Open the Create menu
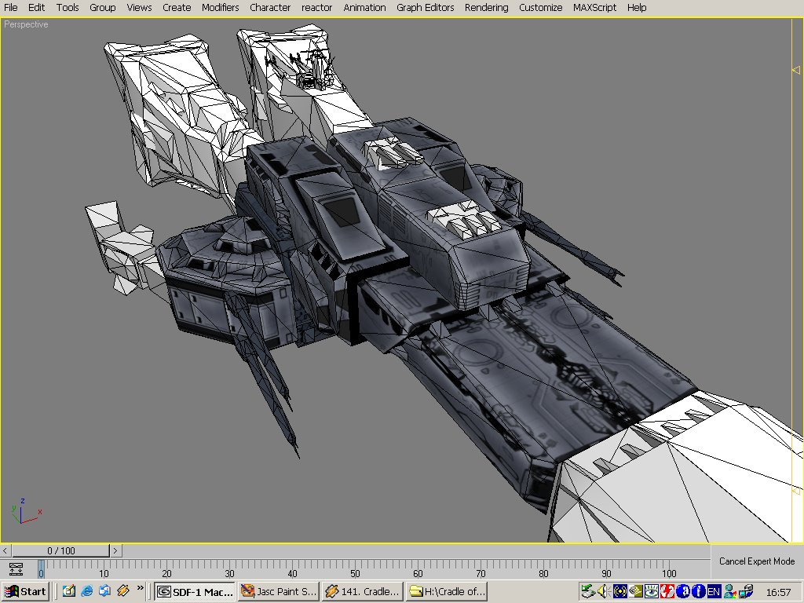 coord(177,8)
